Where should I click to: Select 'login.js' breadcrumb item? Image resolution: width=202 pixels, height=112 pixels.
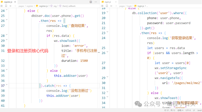coord(141,6)
